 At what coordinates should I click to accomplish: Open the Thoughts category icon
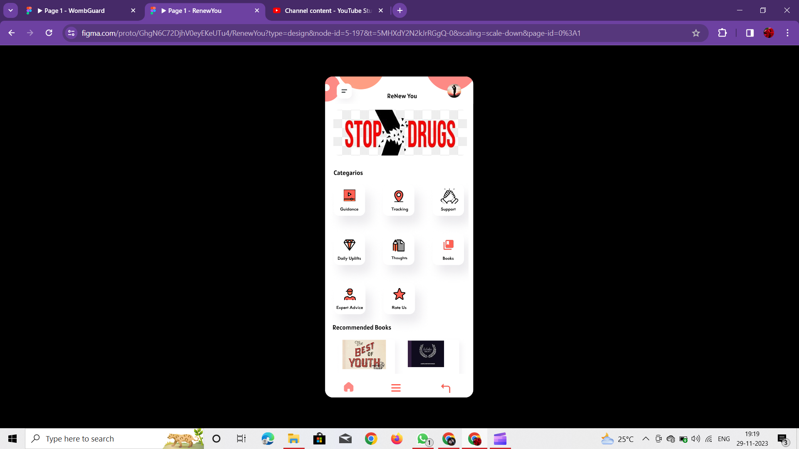[x=399, y=245]
